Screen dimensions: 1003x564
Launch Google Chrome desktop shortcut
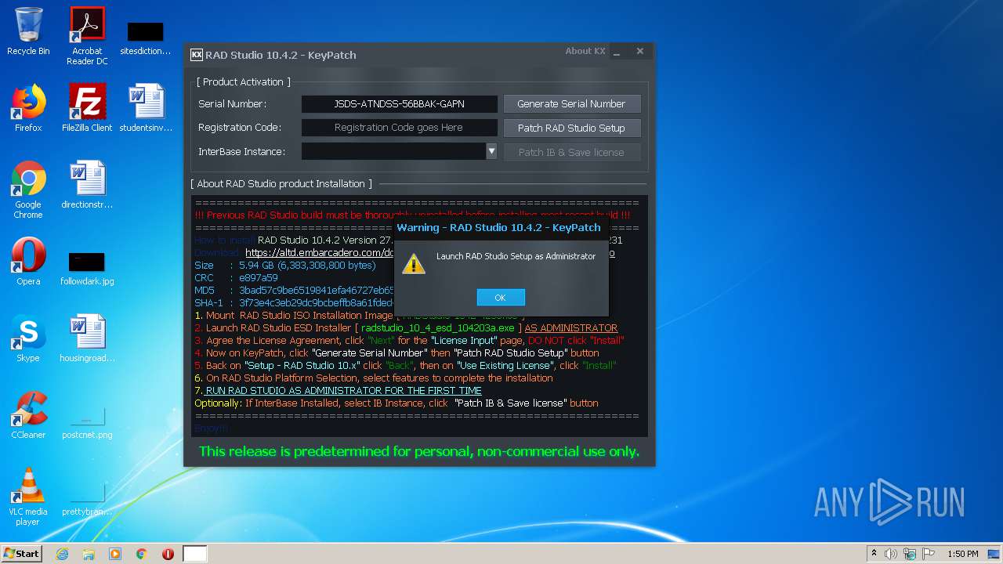point(28,190)
